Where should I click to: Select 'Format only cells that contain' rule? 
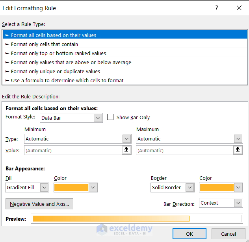(x=44, y=44)
